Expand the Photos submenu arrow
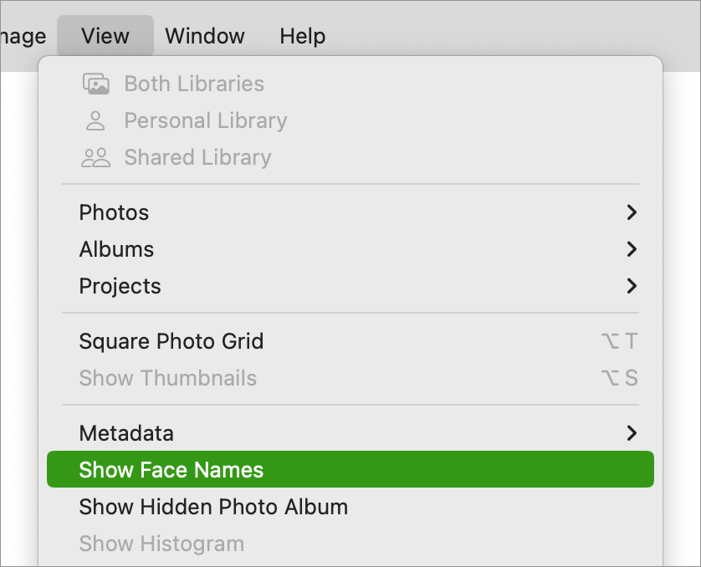This screenshot has height=567, width=701. (632, 212)
